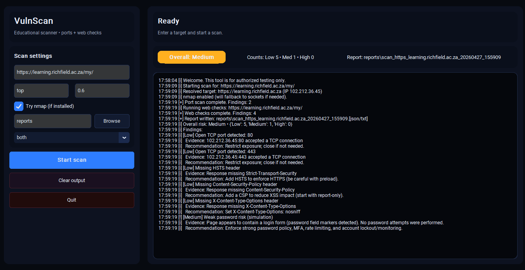
Task: Click recommendation 'Add HSTS to enforce HTTPS'
Action: coord(248,179)
